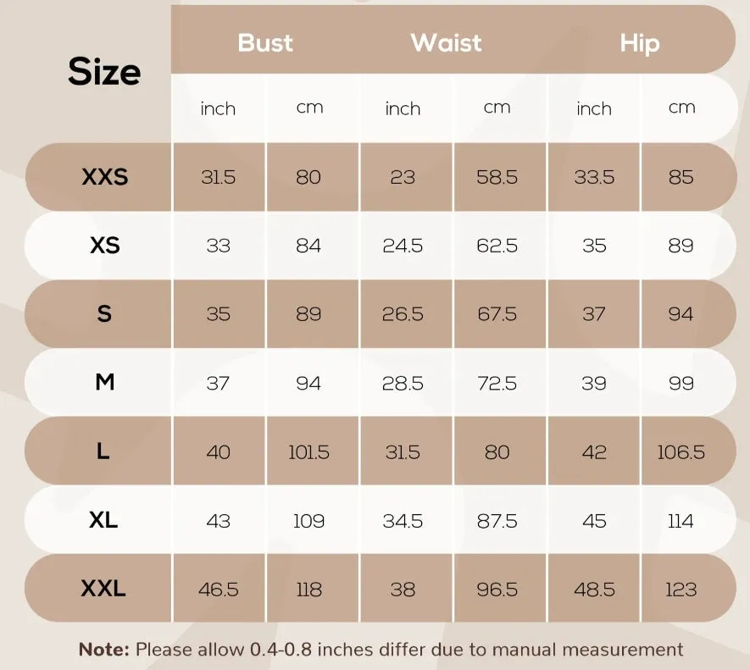Click the XXL hip inch value 48.5
The image size is (750, 670).
pos(595,590)
